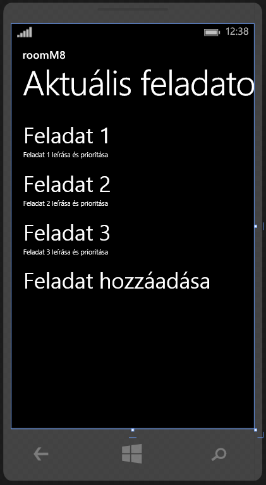This screenshot has width=266, height=485.
Task: Click description text under Feladat 2
Action: (66, 203)
